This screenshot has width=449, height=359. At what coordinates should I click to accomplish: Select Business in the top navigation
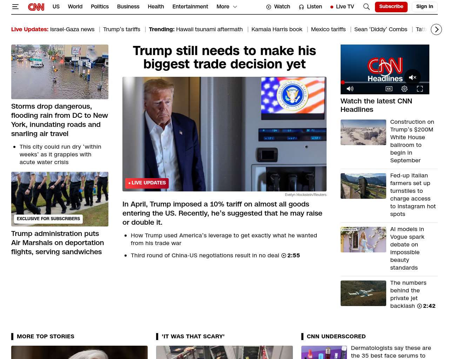click(x=128, y=7)
